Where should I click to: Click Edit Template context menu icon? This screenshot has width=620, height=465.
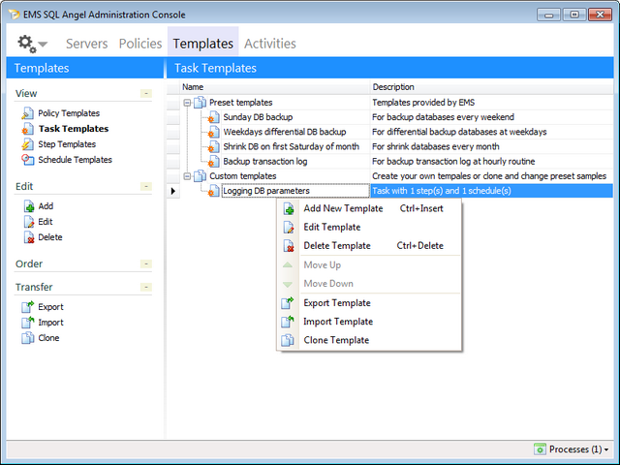(x=289, y=228)
